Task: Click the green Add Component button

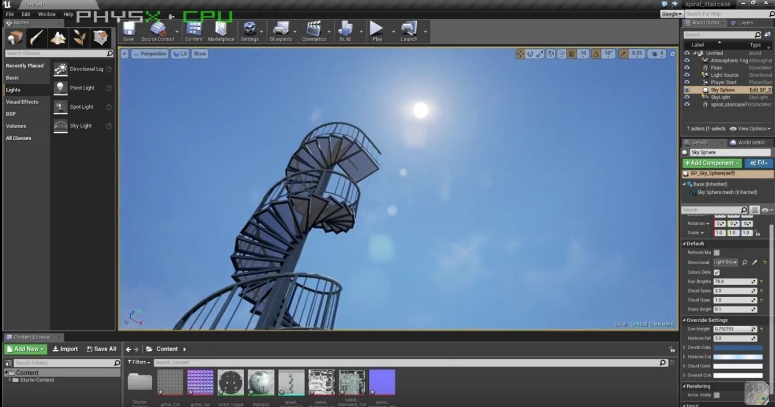Action: click(x=711, y=163)
